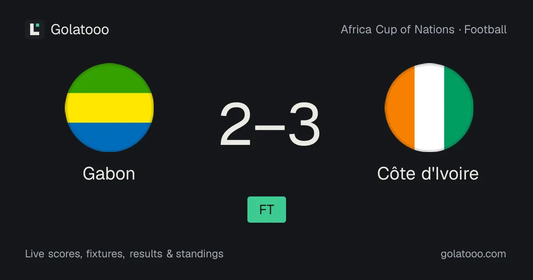The height and width of the screenshot is (280, 533).
Task: Open the Golatooo brand name text
Action: [x=80, y=29]
